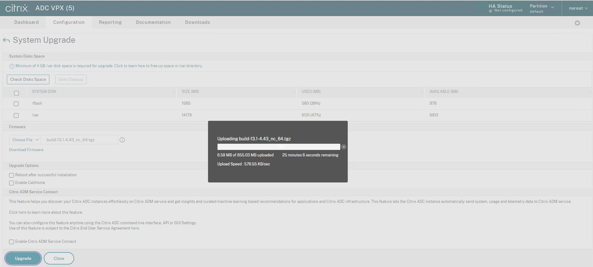Click the Upload Speed text
This screenshot has width=593, height=267.
tap(244, 164)
